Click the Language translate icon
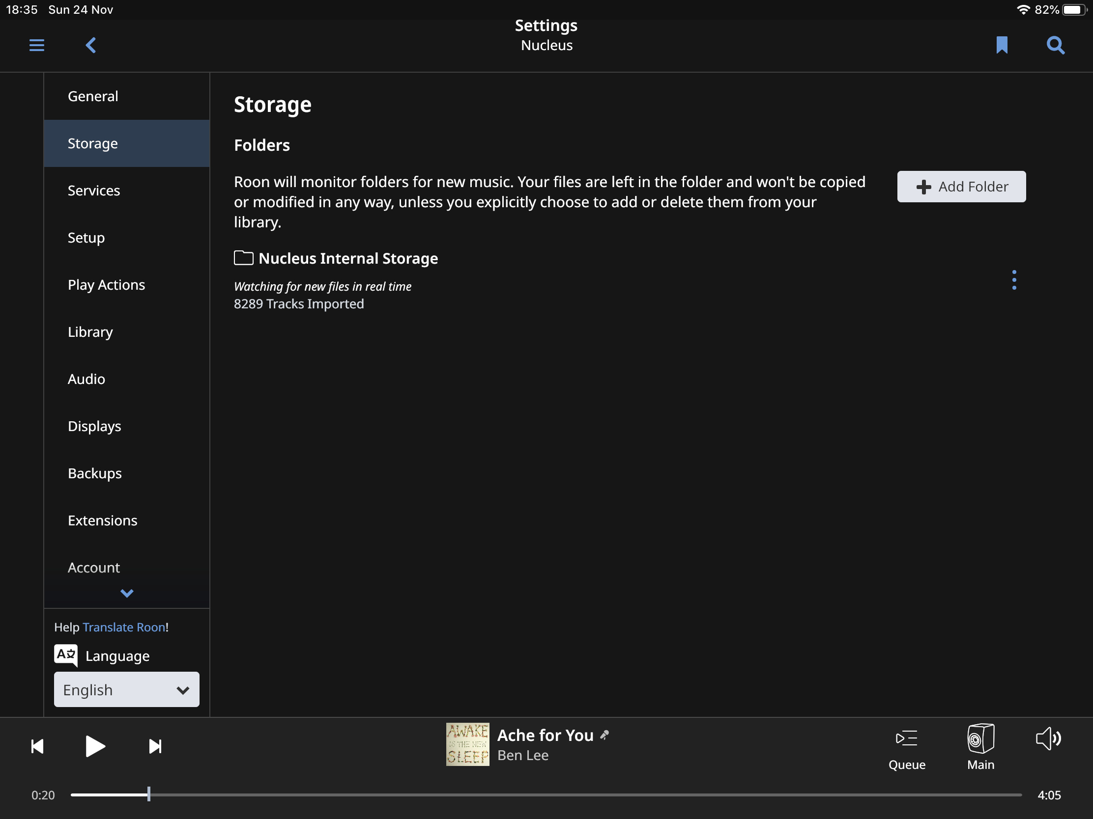This screenshot has height=819, width=1093. click(66, 655)
